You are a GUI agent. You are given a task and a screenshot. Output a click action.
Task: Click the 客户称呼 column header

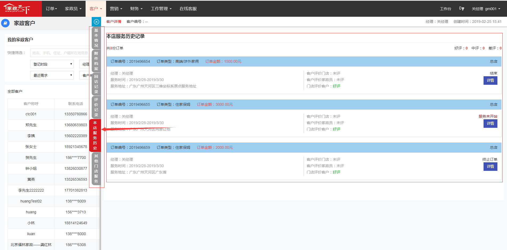[31, 104]
